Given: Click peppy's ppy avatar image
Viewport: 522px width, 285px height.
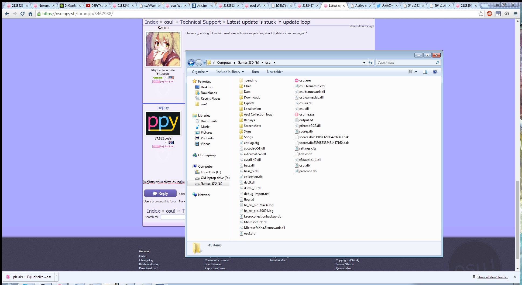Looking at the screenshot, I should [x=163, y=123].
